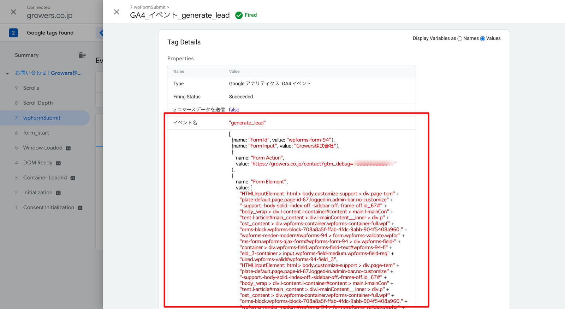The width and height of the screenshot is (565, 309).
Task: Click the Google tags found count badge
Action: tap(13, 33)
